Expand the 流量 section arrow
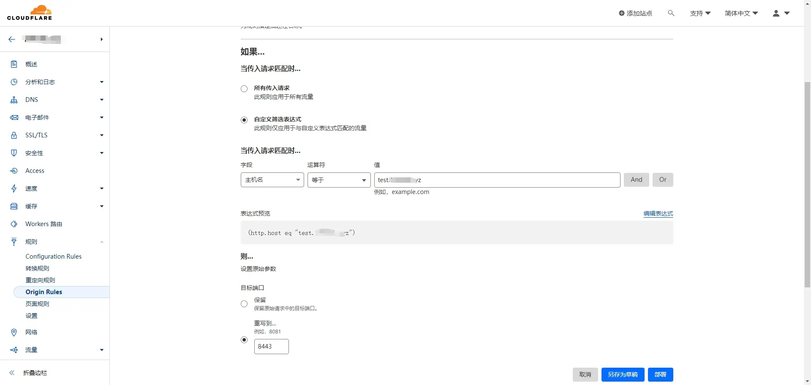This screenshot has height=385, width=811. (102, 350)
